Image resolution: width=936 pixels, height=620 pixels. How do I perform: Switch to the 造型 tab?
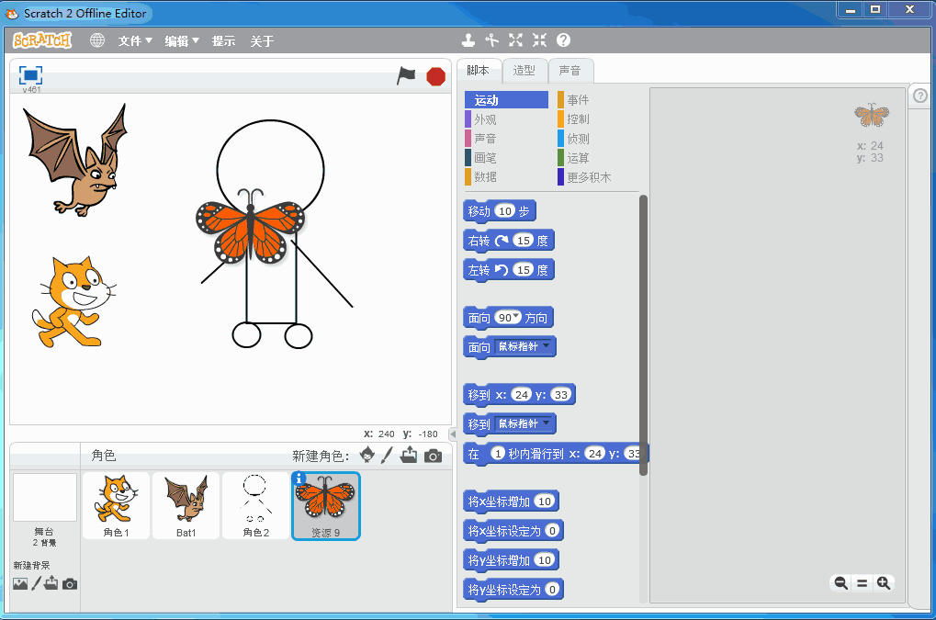524,71
